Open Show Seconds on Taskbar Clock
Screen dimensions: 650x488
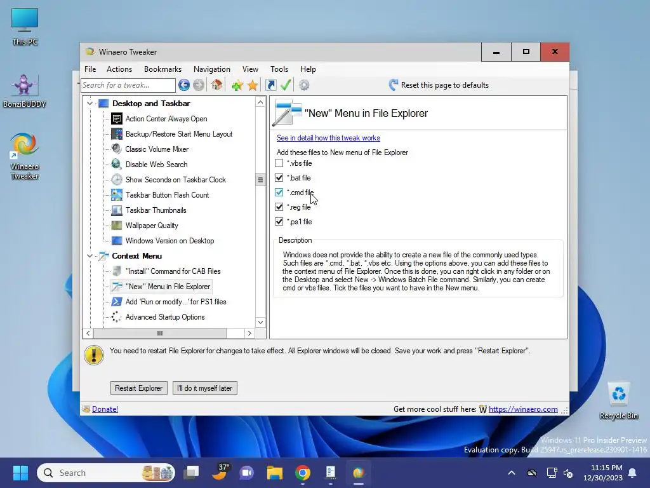(175, 180)
